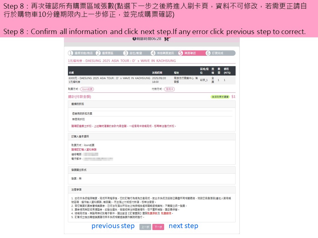Click step 2 circle for selecting ticket area
This screenshot has height=238, width=318.
point(98,53)
